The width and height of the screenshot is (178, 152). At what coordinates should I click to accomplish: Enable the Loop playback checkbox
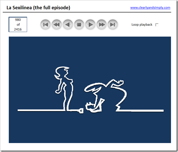[157, 25]
